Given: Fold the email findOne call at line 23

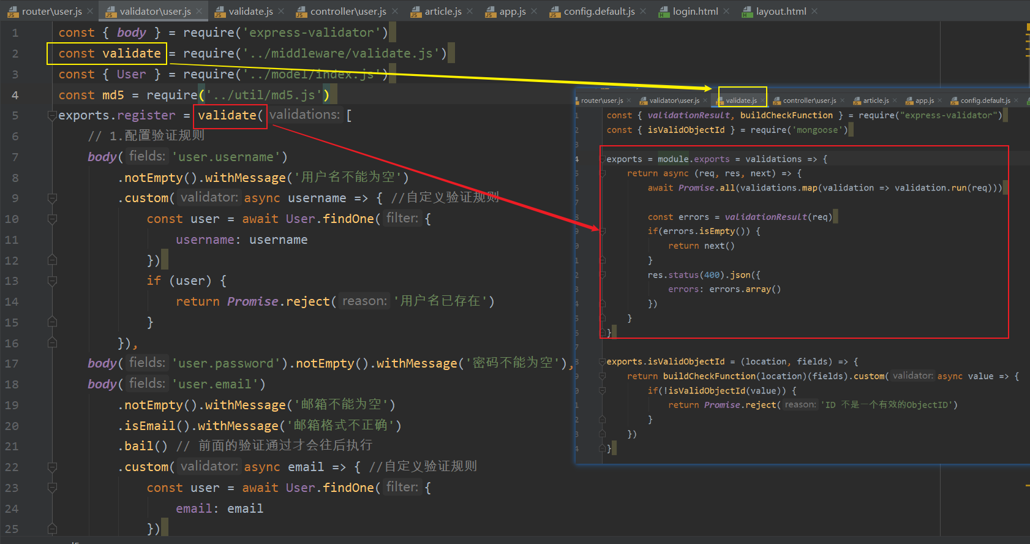Looking at the screenshot, I should pos(53,488).
